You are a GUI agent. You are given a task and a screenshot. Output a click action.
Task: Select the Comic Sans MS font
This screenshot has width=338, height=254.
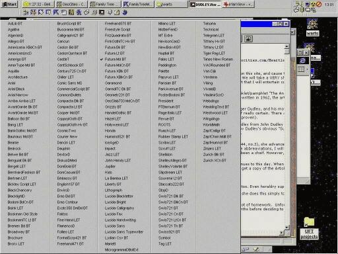click(69, 83)
